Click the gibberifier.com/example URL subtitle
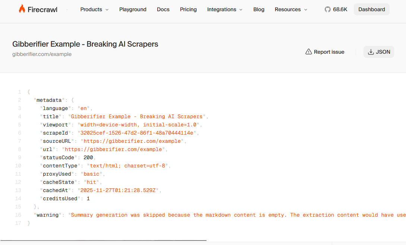The image size is (406, 245). (x=42, y=54)
